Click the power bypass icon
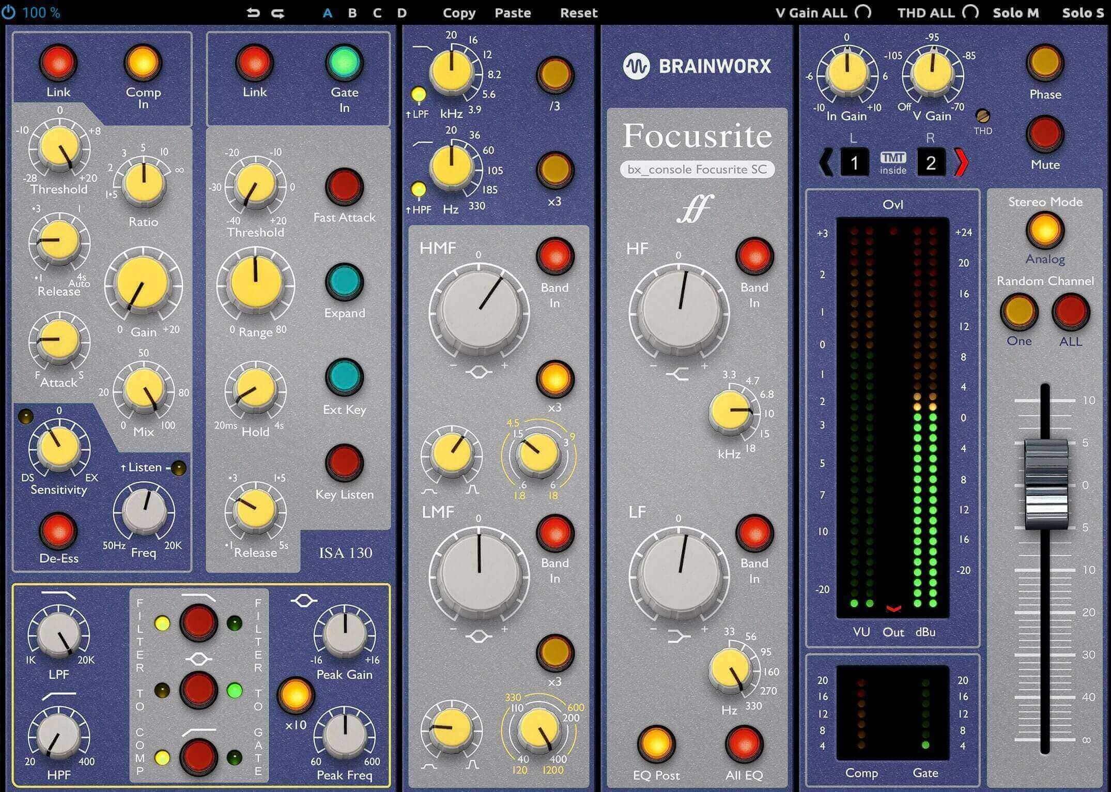Viewport: 1111px width, 792px height. pyautogui.click(x=8, y=12)
